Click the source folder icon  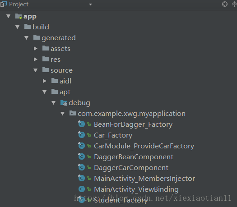[46, 70]
